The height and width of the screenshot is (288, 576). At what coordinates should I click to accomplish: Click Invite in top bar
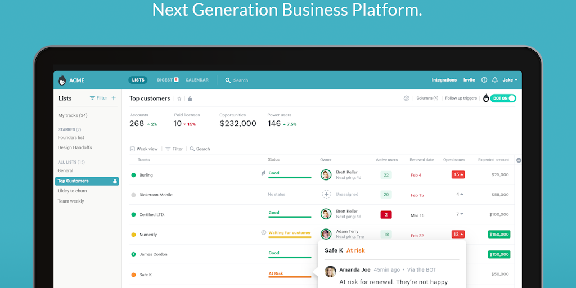point(469,80)
